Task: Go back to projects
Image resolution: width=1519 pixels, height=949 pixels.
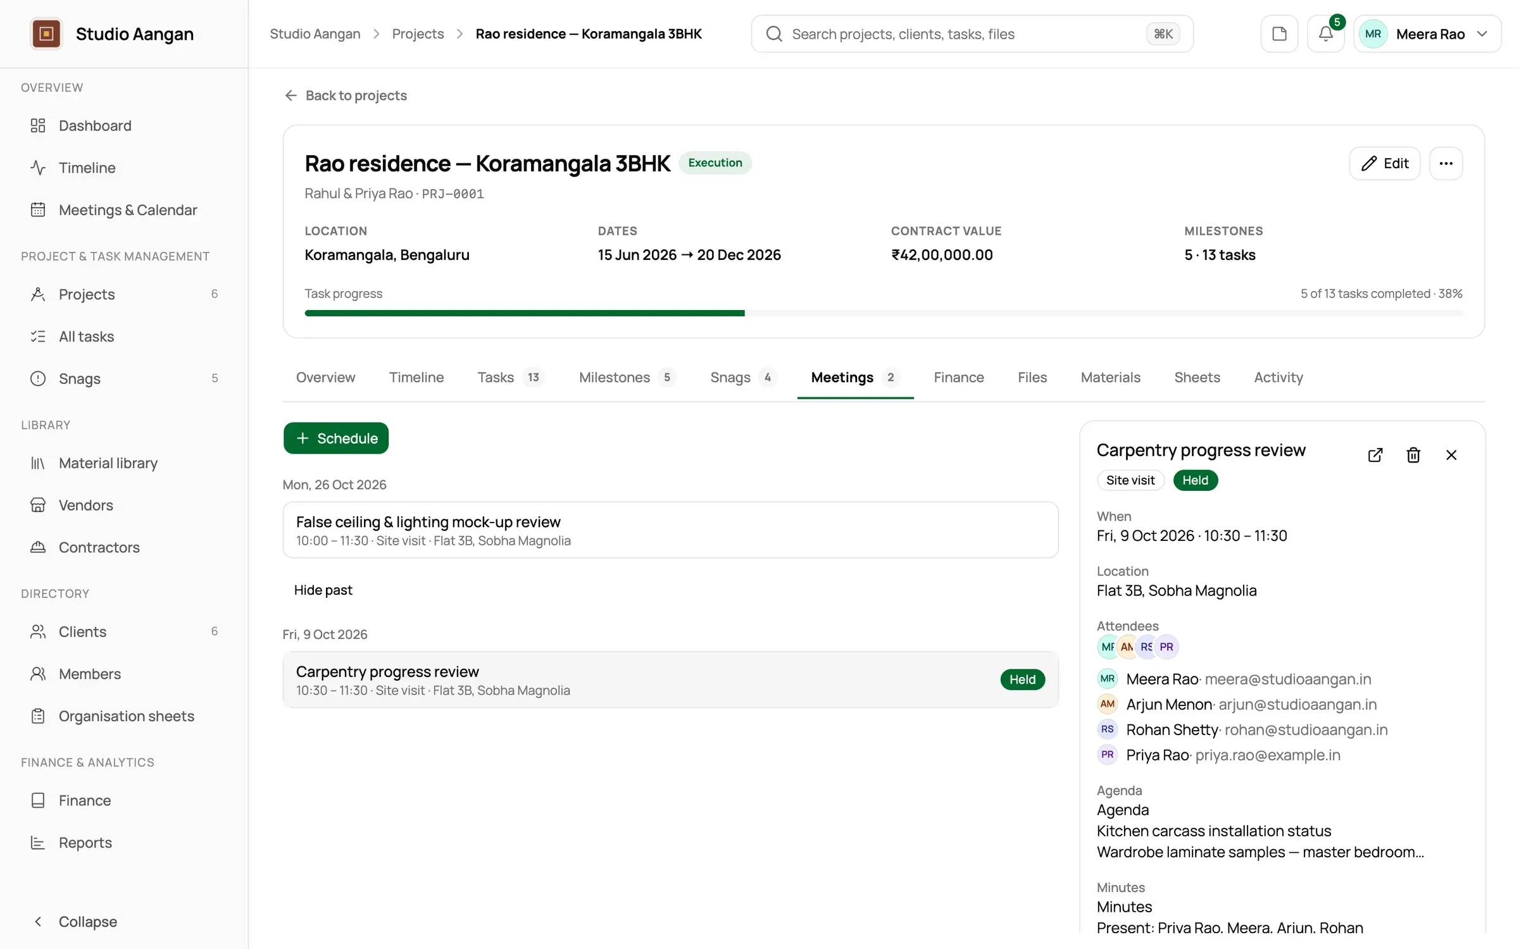Action: pos(346,96)
